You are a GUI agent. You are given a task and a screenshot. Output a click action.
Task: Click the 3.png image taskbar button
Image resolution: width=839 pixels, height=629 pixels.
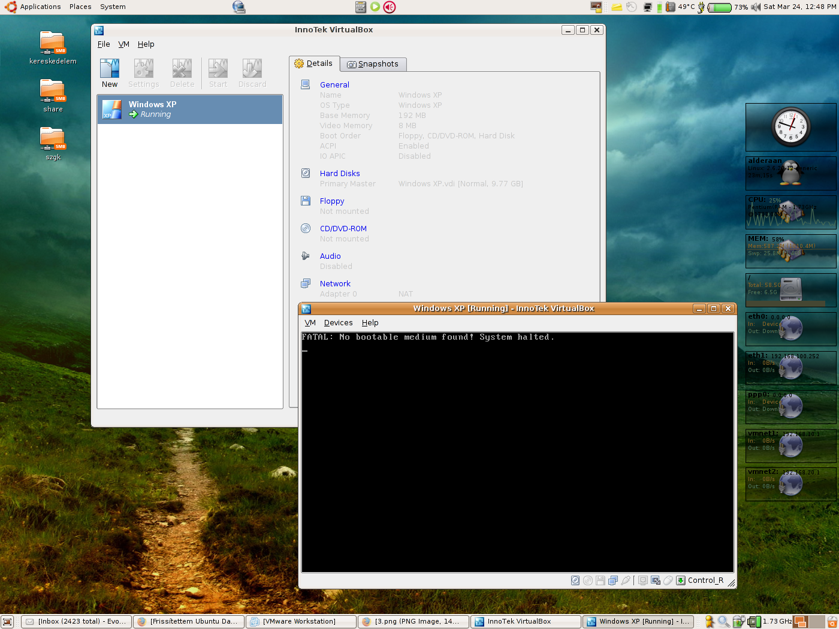point(414,621)
